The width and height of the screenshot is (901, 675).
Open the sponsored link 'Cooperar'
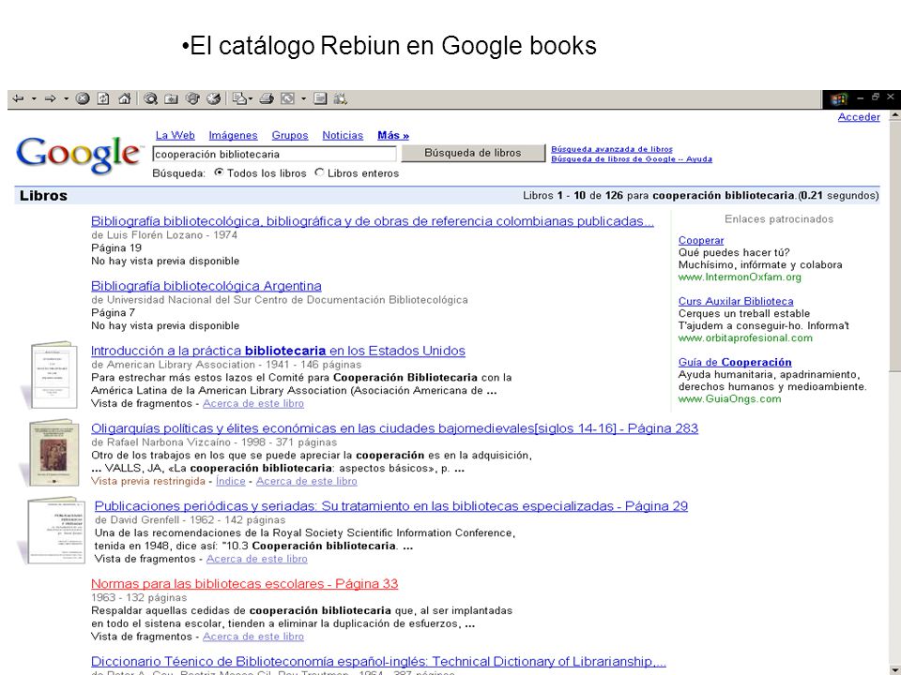click(x=701, y=241)
